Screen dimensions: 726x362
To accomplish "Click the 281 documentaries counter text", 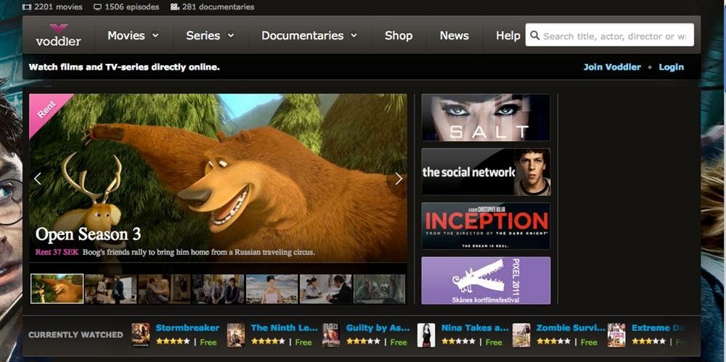I will pos(218,7).
